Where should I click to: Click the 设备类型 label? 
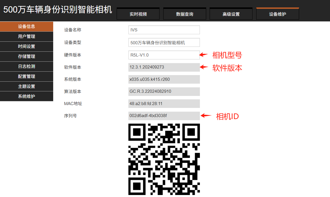tap(73, 43)
